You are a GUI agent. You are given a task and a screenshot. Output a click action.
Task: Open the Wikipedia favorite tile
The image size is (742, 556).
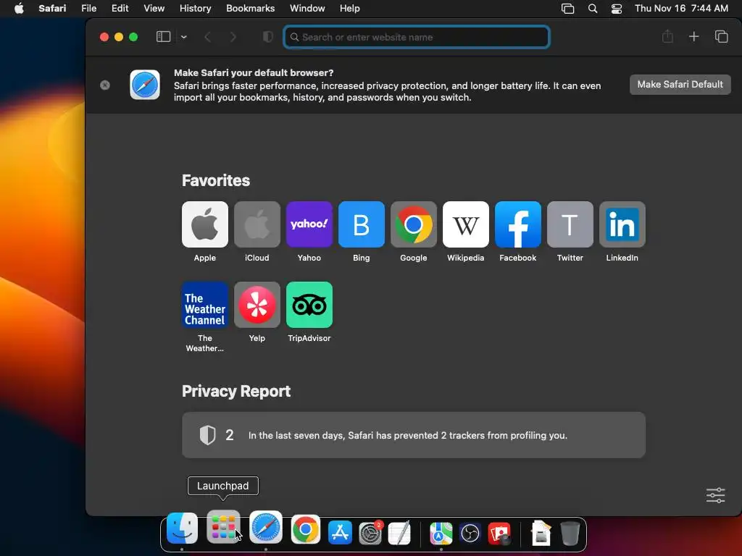coord(466,224)
